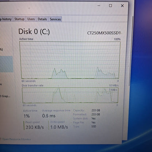The image size is (152, 152).
Task: Close the Task Manager window
Action: [x=122, y=5]
